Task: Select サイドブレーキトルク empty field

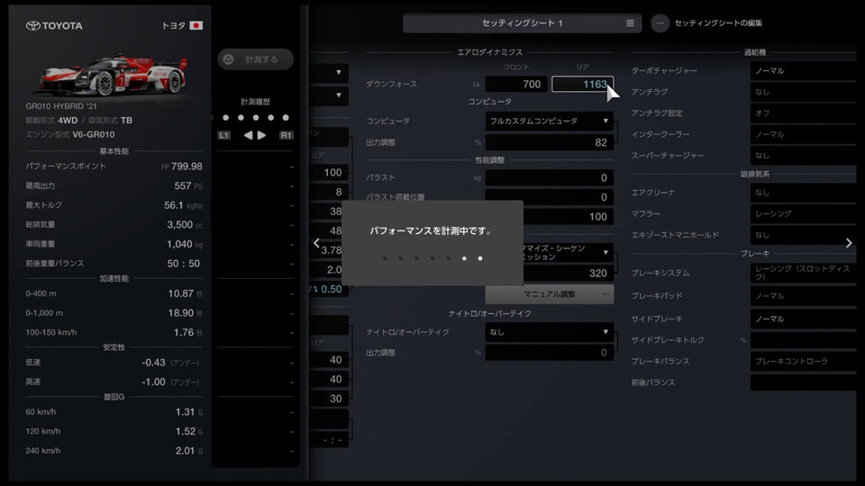Action: (x=803, y=340)
